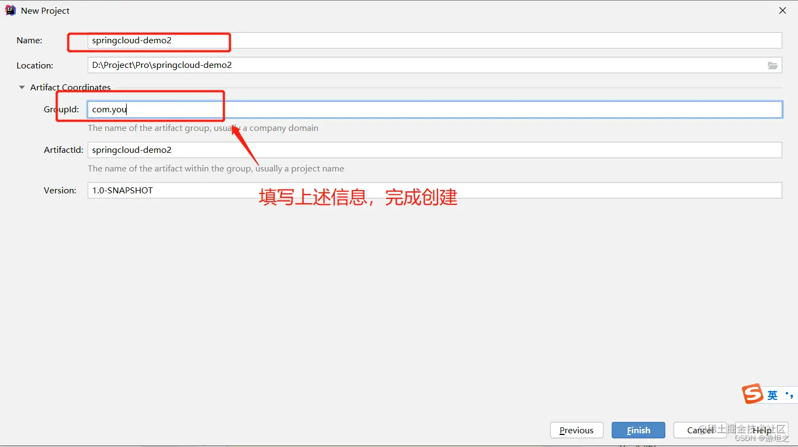Viewport: 798px width, 447px height.
Task: Click the 'Version:' label
Action: point(60,191)
